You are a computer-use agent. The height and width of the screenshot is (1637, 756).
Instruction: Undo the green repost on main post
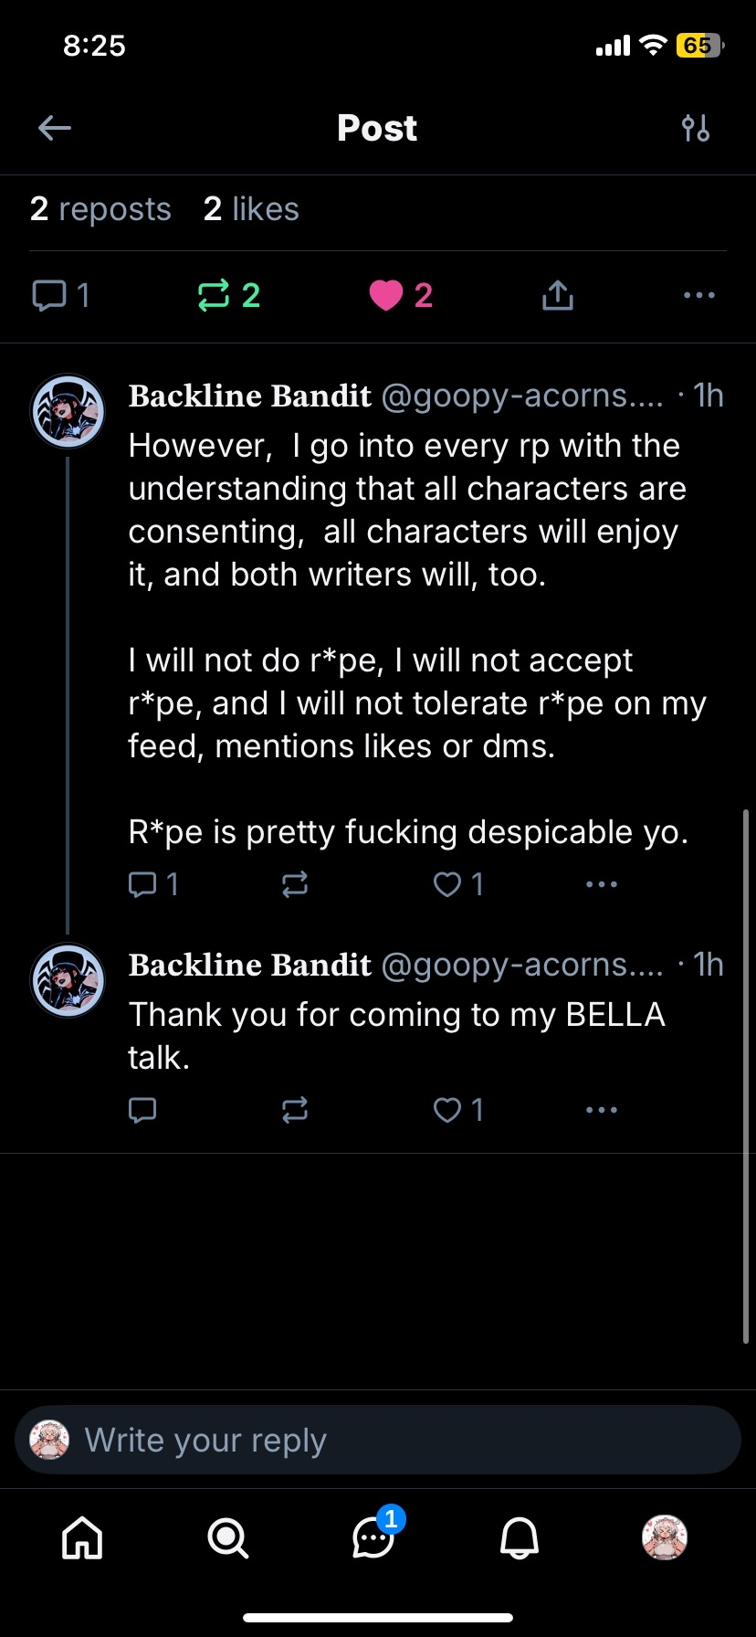tap(214, 295)
